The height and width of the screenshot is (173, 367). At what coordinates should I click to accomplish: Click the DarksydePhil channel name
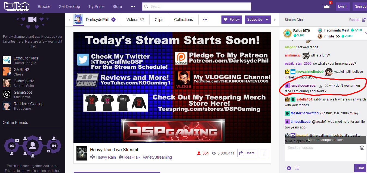[x=97, y=20]
